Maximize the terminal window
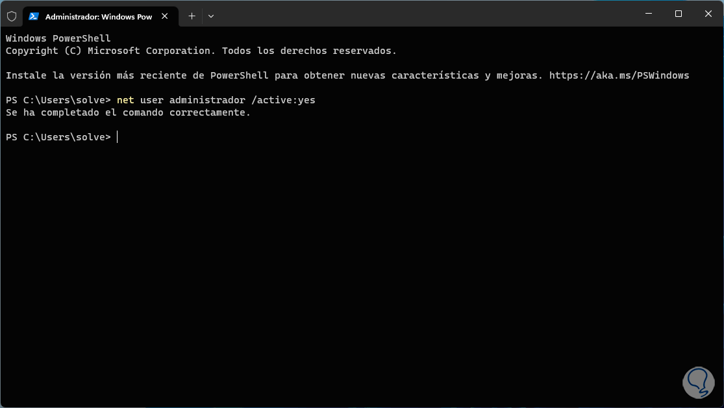724x408 pixels. [678, 14]
